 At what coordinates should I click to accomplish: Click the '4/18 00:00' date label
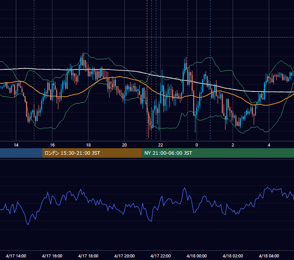coord(197,256)
